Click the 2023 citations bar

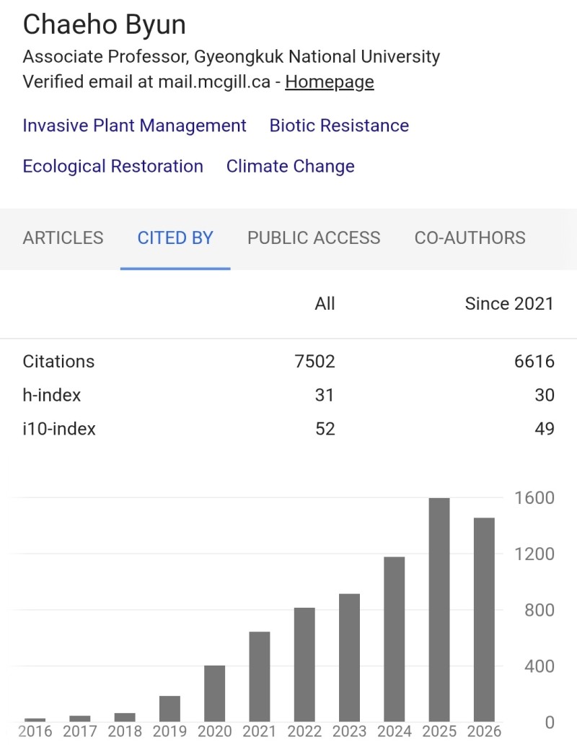coord(350,658)
